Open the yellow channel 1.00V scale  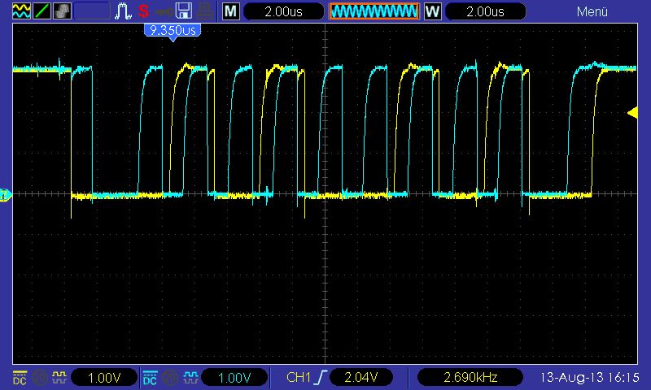[x=104, y=378]
